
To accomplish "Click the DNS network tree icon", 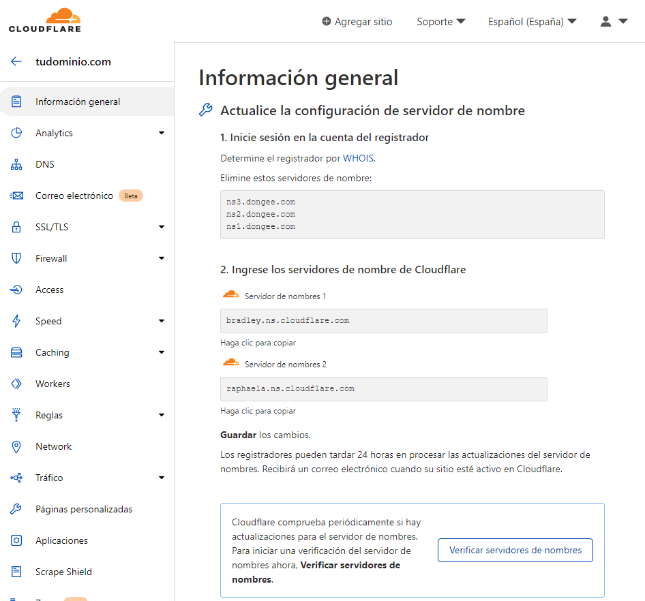I will click(x=16, y=164).
